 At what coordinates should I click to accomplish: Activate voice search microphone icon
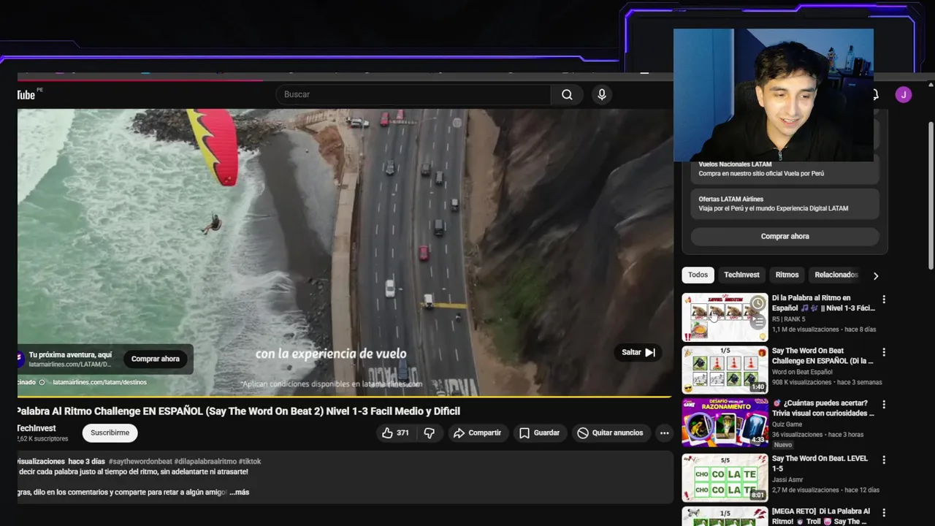tap(602, 94)
